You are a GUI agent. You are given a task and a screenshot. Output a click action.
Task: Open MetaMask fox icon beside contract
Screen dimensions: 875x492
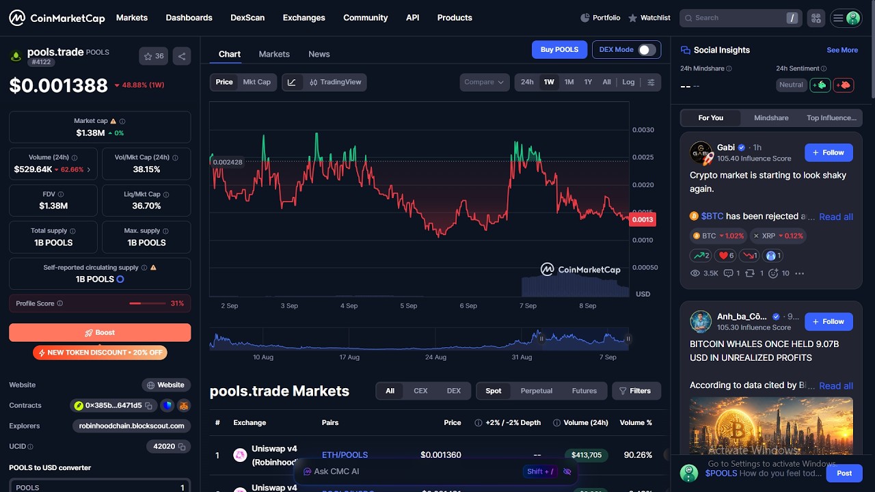183,406
